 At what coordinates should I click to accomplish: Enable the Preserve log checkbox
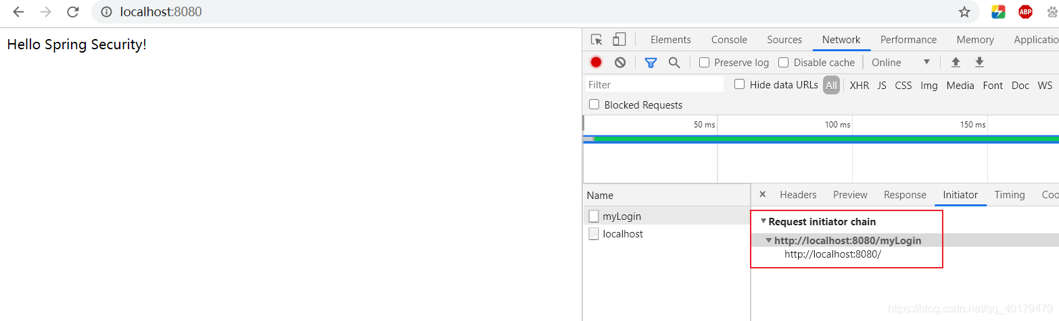point(704,63)
